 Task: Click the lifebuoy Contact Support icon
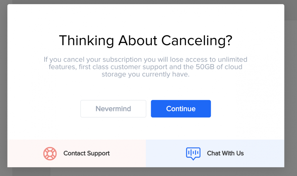50,153
